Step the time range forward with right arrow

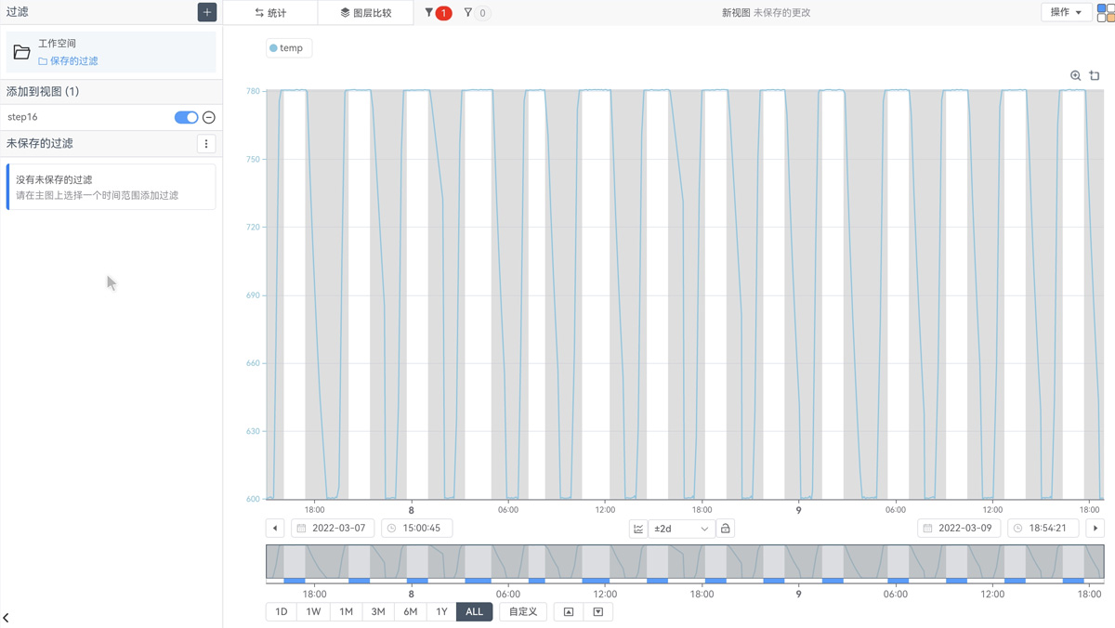[1095, 529]
